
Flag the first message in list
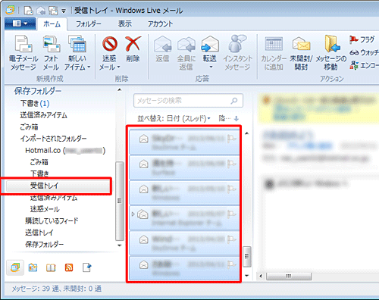[x=231, y=139]
